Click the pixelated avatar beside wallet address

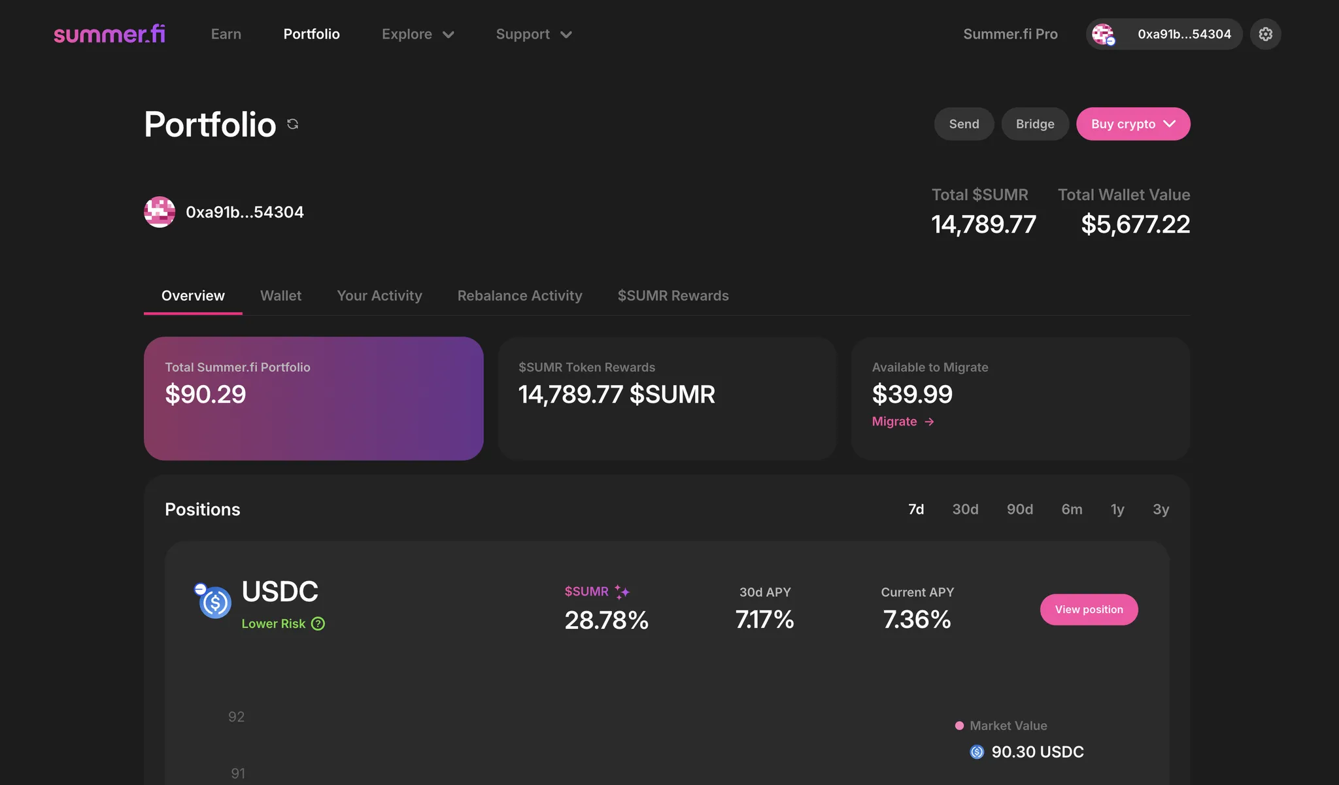coord(160,212)
